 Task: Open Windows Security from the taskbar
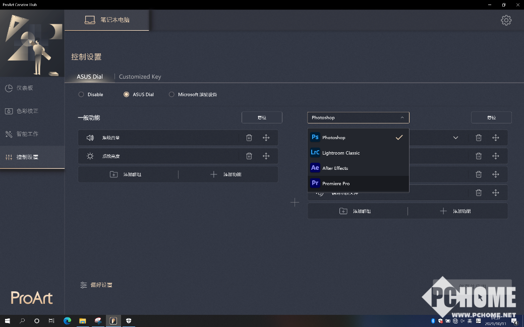tap(129, 321)
